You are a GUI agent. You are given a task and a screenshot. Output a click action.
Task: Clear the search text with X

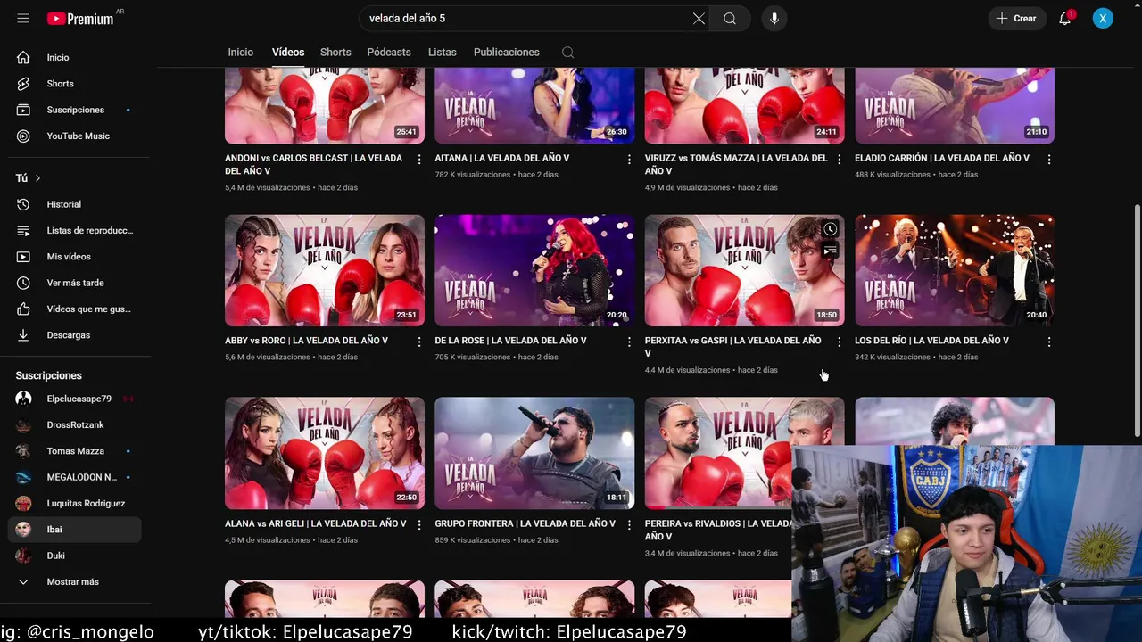tap(699, 18)
